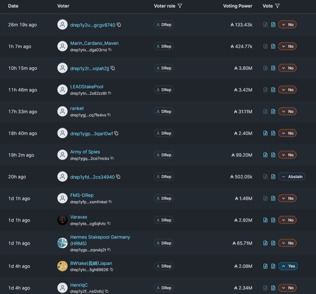Copy drep1ygp...3qarl0wf address icon
316x294 pixels.
116,133
